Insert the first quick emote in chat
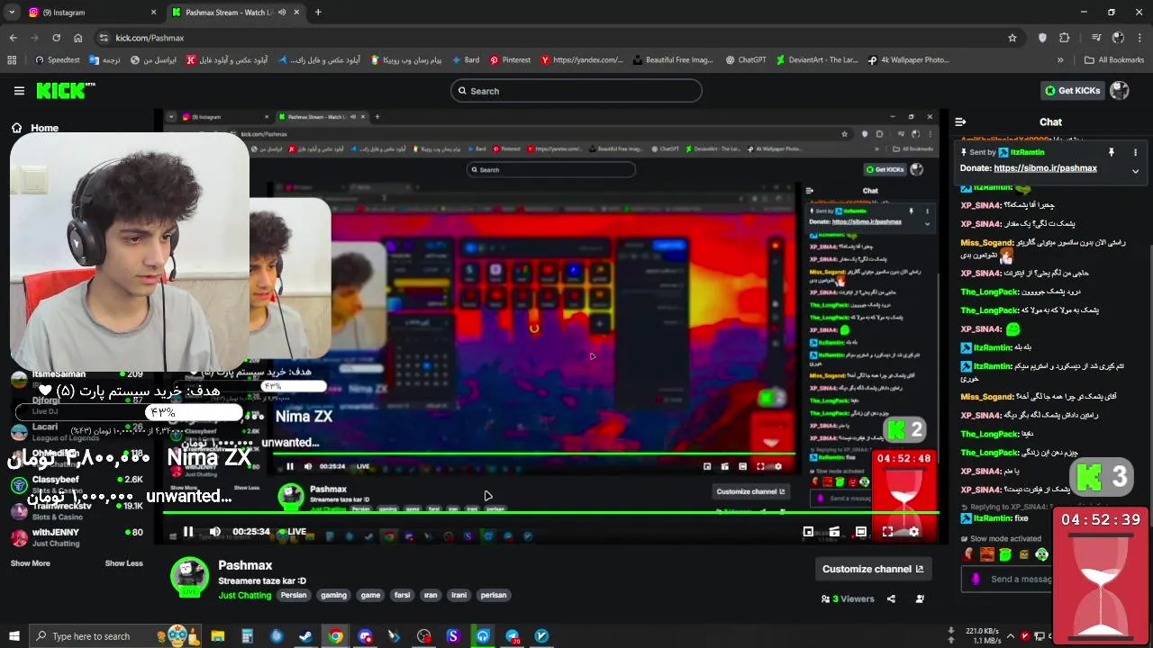Image resolution: width=1153 pixels, height=648 pixels. tap(969, 554)
